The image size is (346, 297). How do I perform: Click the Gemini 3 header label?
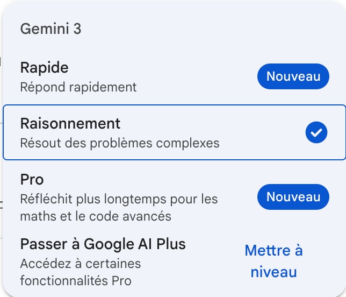51,29
